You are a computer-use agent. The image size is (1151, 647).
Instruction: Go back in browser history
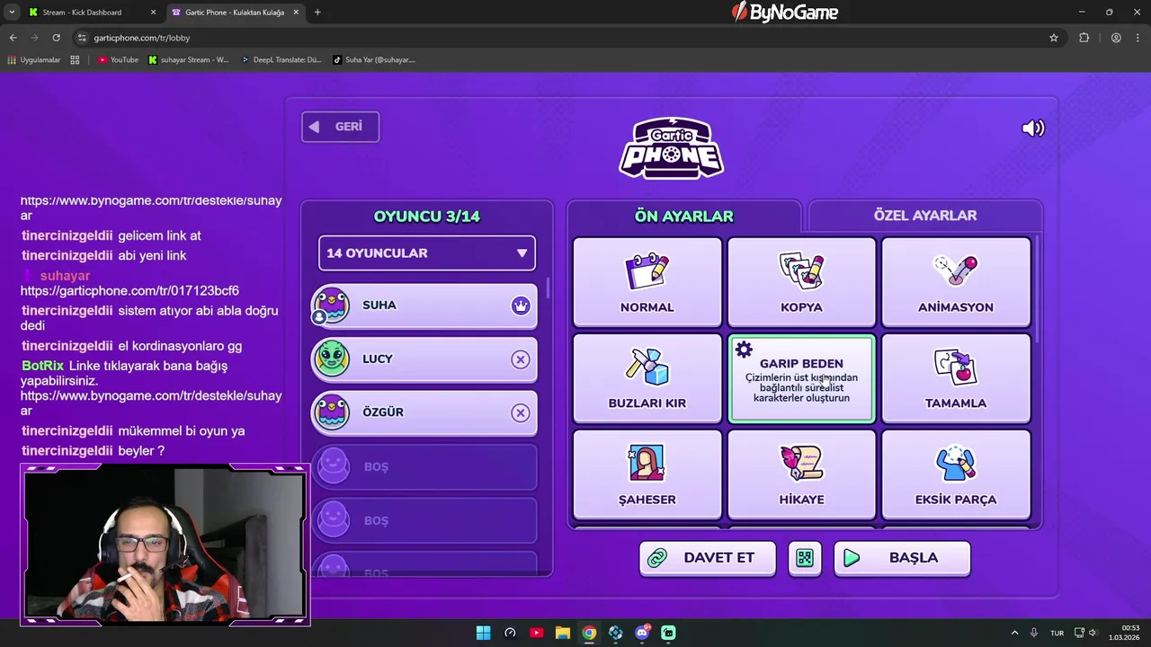(x=13, y=38)
